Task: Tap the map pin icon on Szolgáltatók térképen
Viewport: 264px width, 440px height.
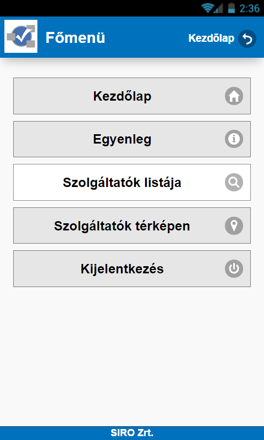Action: pyautogui.click(x=234, y=226)
